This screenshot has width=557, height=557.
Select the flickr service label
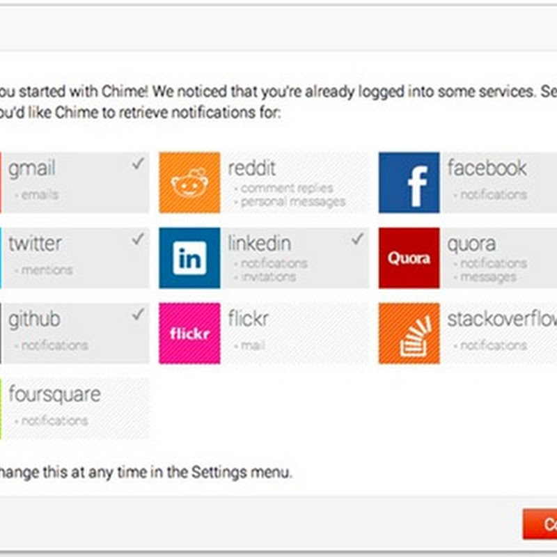pyautogui.click(x=249, y=318)
